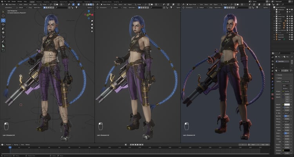The width and height of the screenshot is (294, 157).
Task: Open the Surface shader Principled dropdown
Action: pyautogui.click(x=286, y=81)
